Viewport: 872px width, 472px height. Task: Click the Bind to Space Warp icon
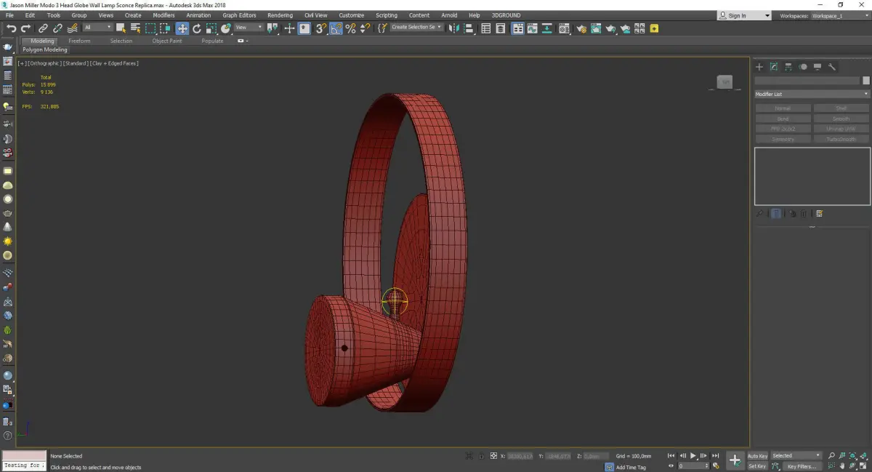pos(73,28)
